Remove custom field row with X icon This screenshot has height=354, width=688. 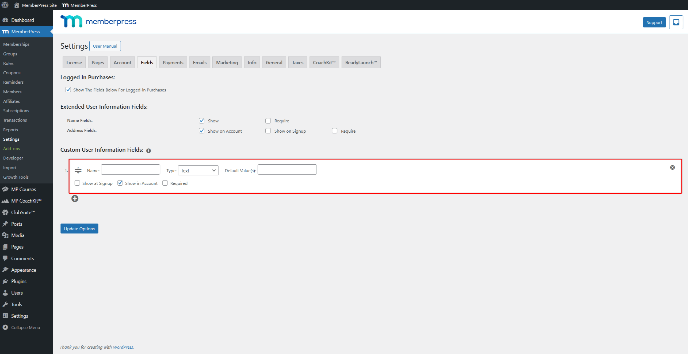click(672, 167)
